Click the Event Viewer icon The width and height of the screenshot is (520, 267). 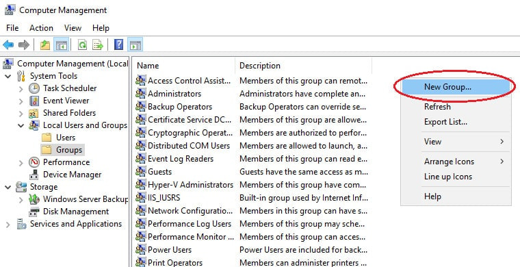(34, 101)
